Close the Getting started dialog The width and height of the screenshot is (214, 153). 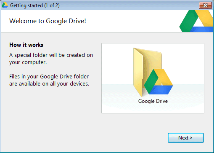pyautogui.click(x=205, y=5)
